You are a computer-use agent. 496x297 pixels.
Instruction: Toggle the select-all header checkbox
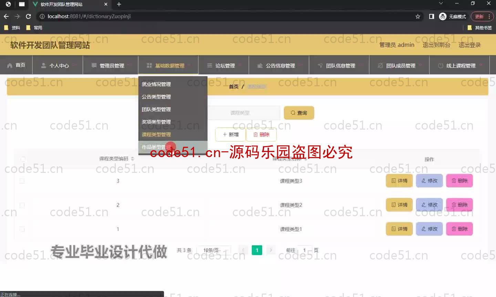click(23, 159)
